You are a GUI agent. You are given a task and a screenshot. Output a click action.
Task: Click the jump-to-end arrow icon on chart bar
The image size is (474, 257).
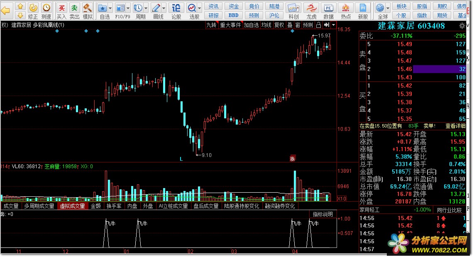pyautogui.click(x=327, y=25)
